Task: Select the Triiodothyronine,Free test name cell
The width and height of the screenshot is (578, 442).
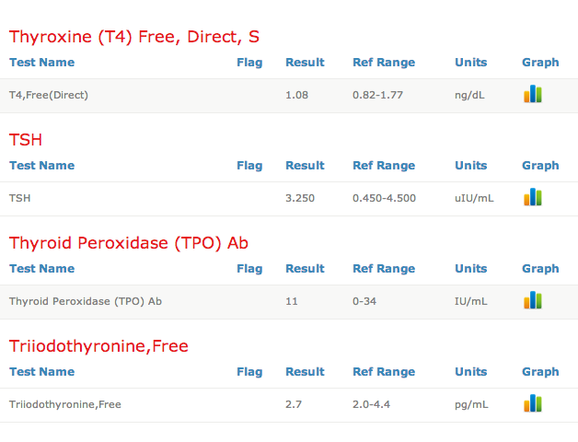Action: click(65, 404)
